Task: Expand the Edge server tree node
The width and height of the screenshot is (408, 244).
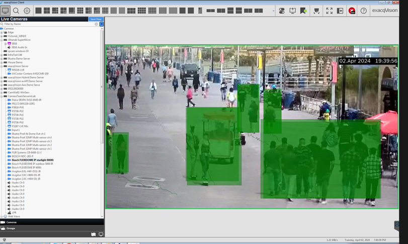Action: (2, 32)
